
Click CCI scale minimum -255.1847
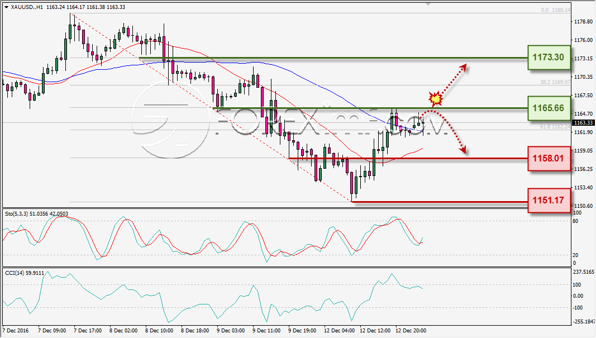coord(584,322)
